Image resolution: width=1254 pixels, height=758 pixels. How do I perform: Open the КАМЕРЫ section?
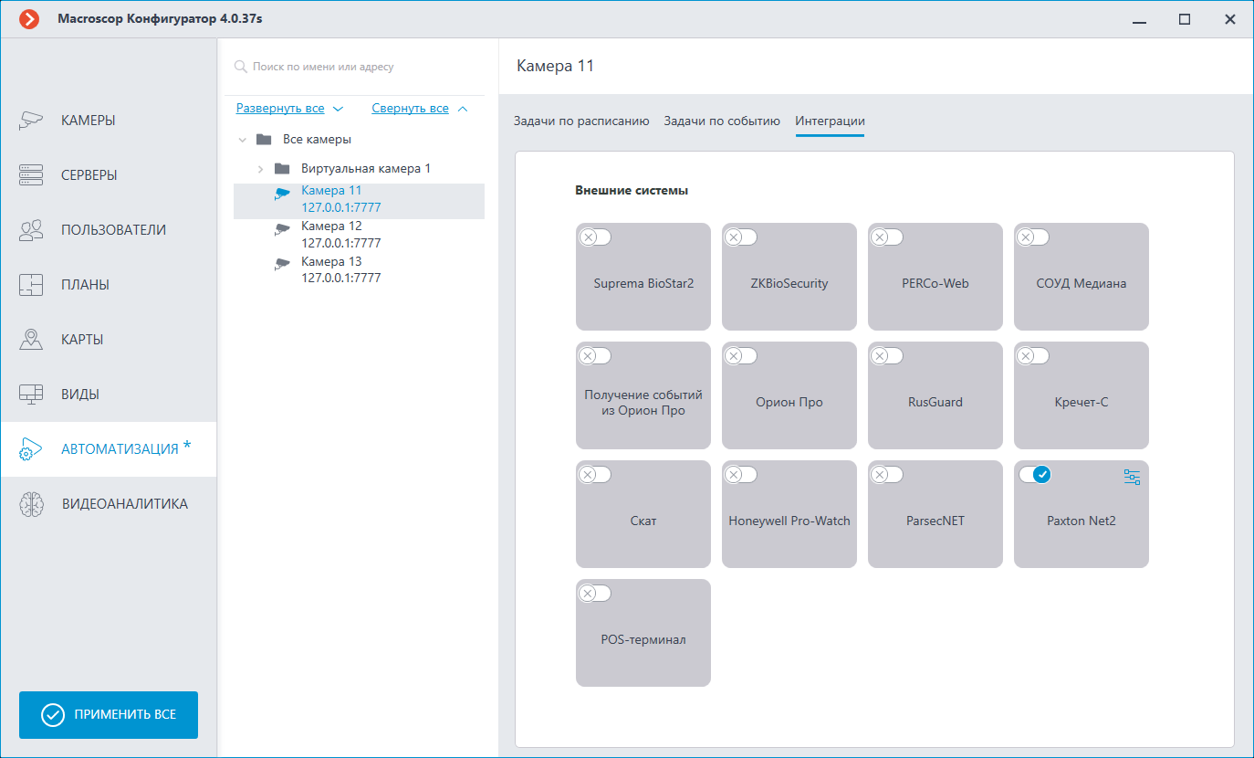tap(108, 121)
